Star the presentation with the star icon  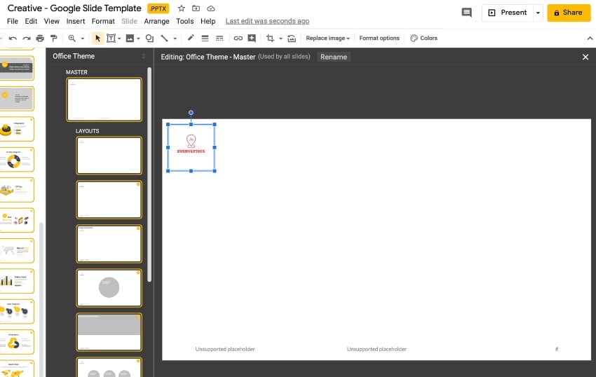[182, 8]
